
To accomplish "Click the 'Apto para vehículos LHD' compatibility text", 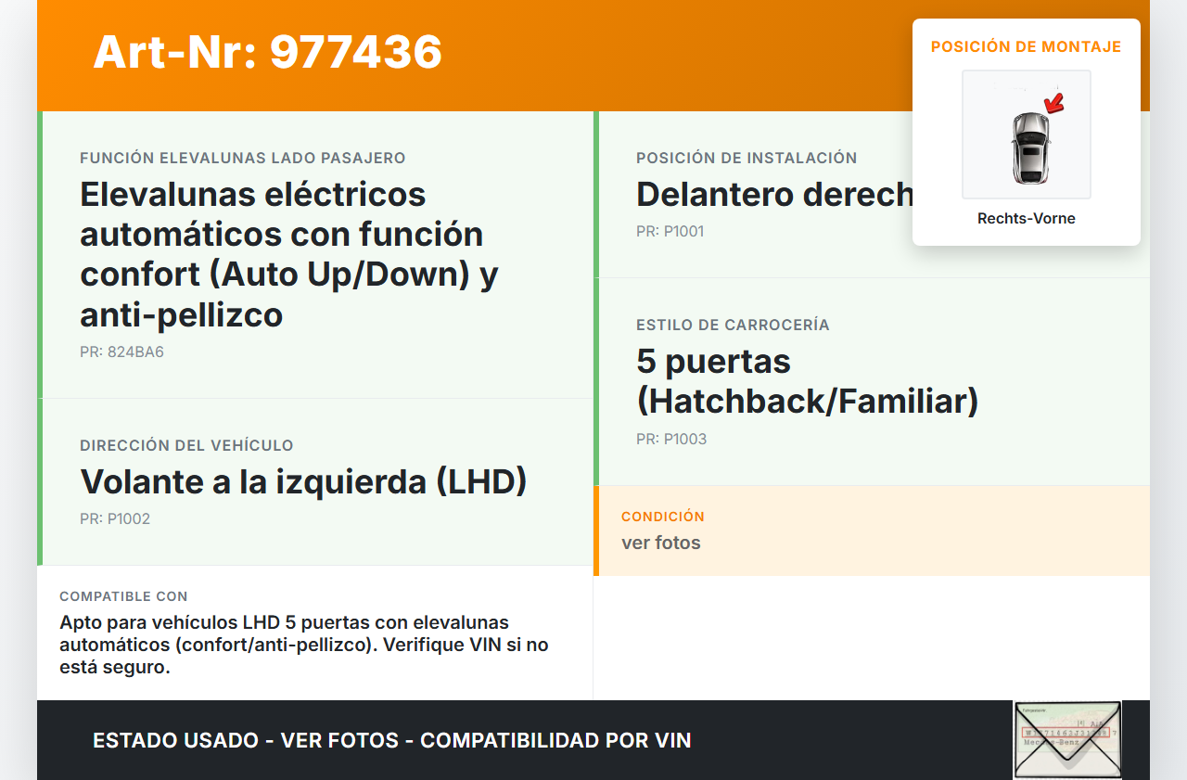I will 303,645.
